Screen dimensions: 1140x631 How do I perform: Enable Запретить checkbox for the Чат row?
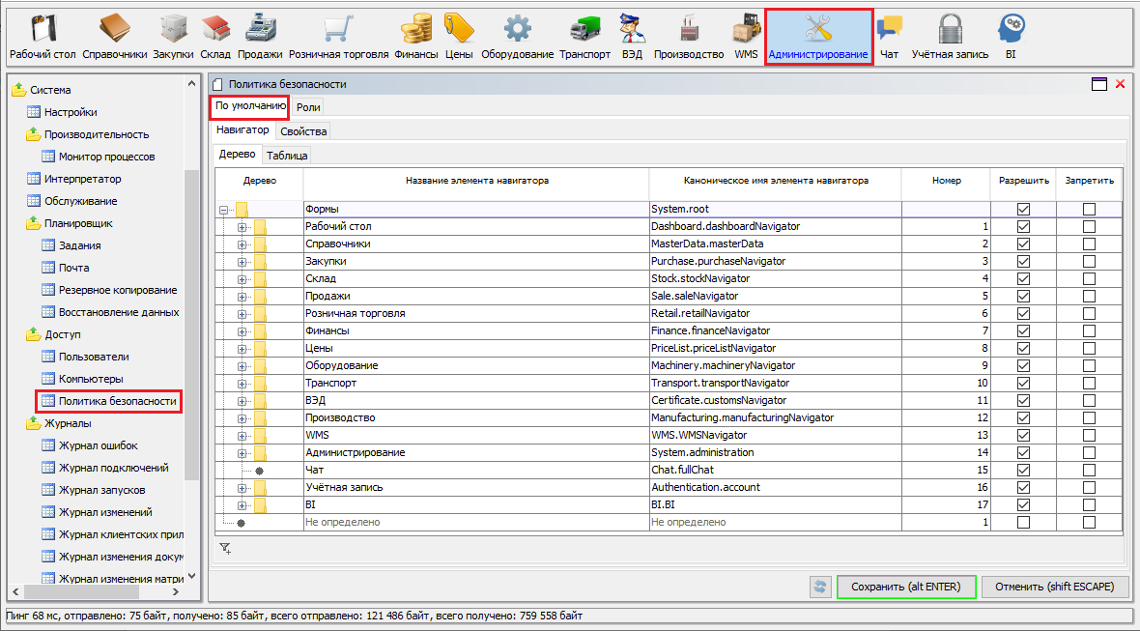click(x=1090, y=470)
